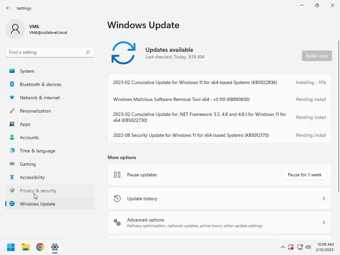Click the vertical scrollbar on the right
This screenshot has height=255, width=340.
(x=338, y=116)
